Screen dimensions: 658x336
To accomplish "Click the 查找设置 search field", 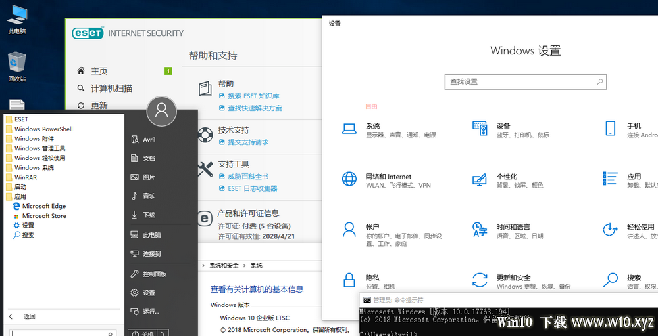I will 526,81.
